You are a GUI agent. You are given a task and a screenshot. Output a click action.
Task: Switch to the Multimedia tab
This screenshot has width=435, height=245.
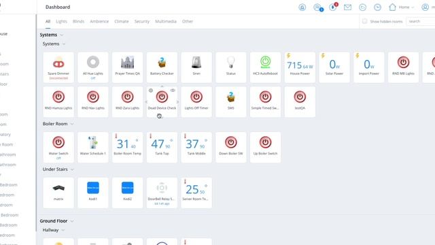(x=166, y=21)
